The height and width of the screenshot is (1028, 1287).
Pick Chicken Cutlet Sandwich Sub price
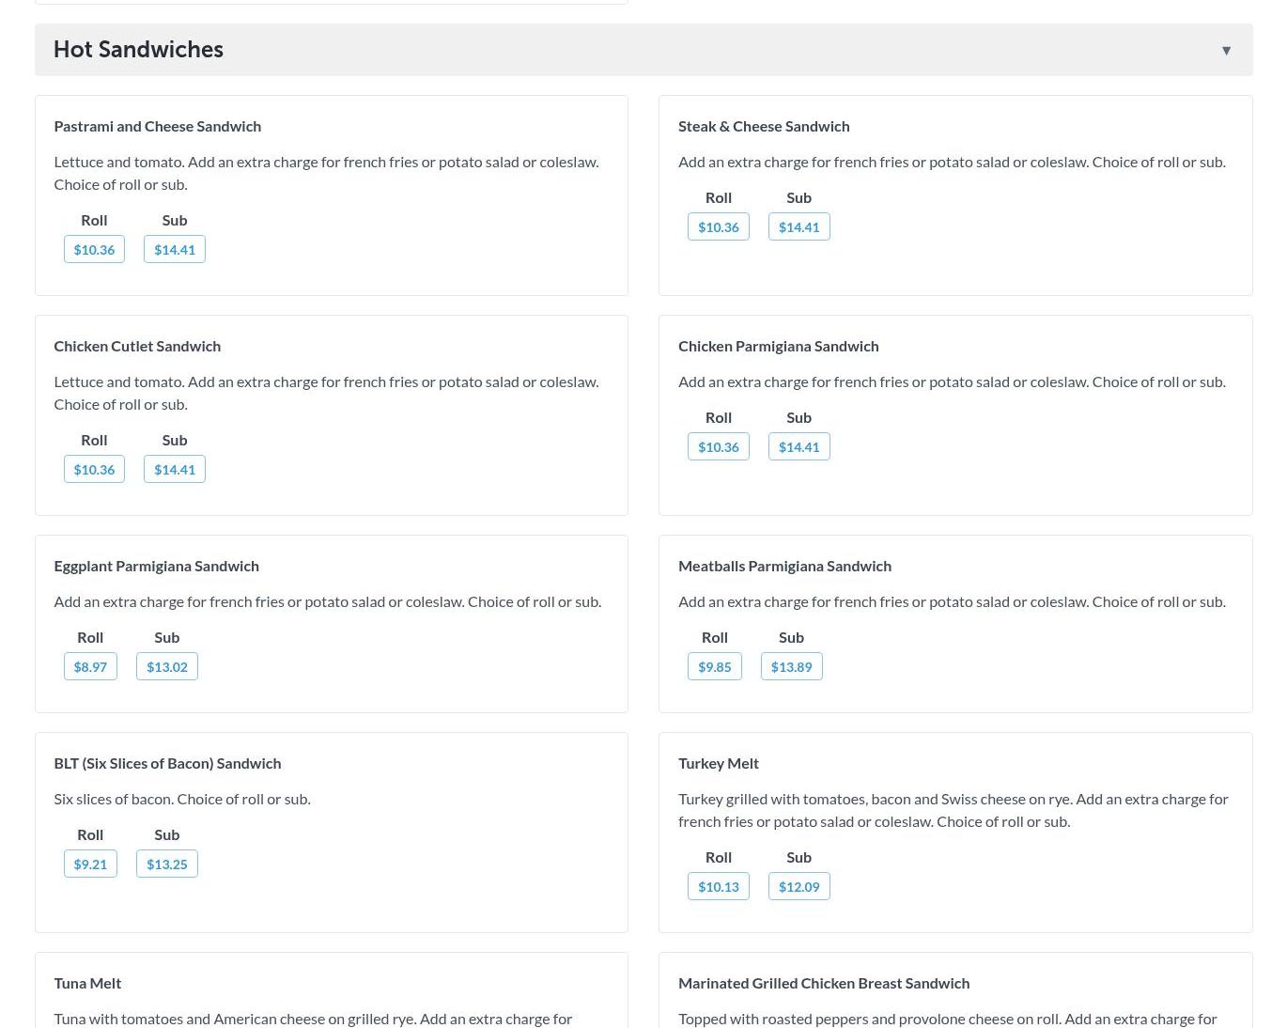(175, 470)
